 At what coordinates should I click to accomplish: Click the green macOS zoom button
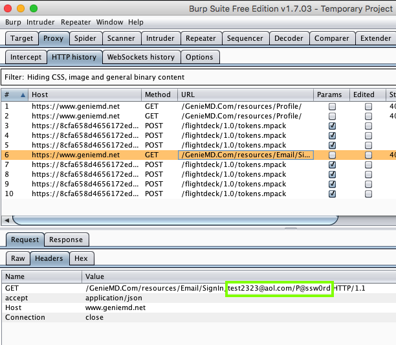pos(35,8)
